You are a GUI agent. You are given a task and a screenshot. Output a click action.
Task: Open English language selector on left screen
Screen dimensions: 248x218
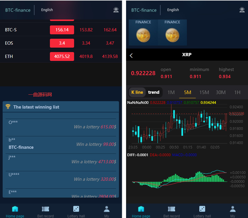pyautogui.click(x=47, y=10)
